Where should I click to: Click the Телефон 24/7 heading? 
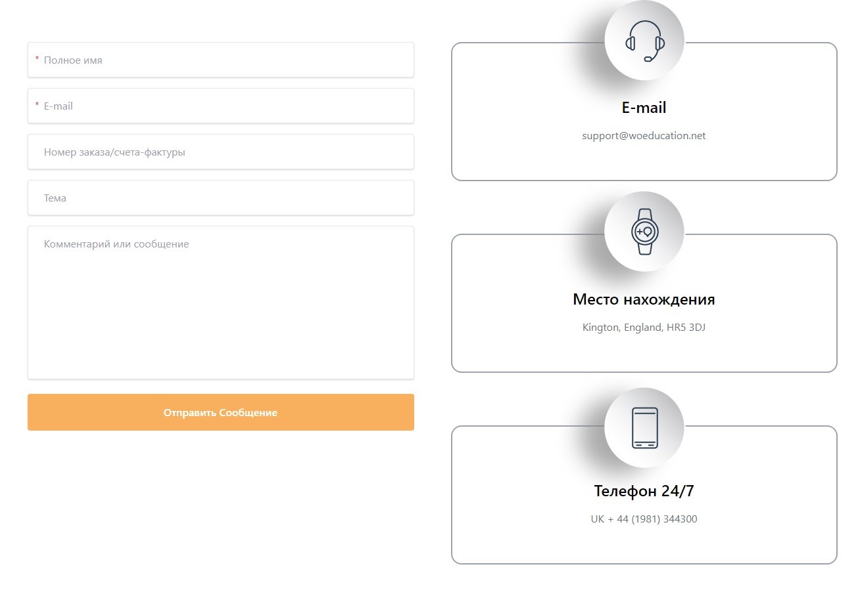(x=644, y=491)
